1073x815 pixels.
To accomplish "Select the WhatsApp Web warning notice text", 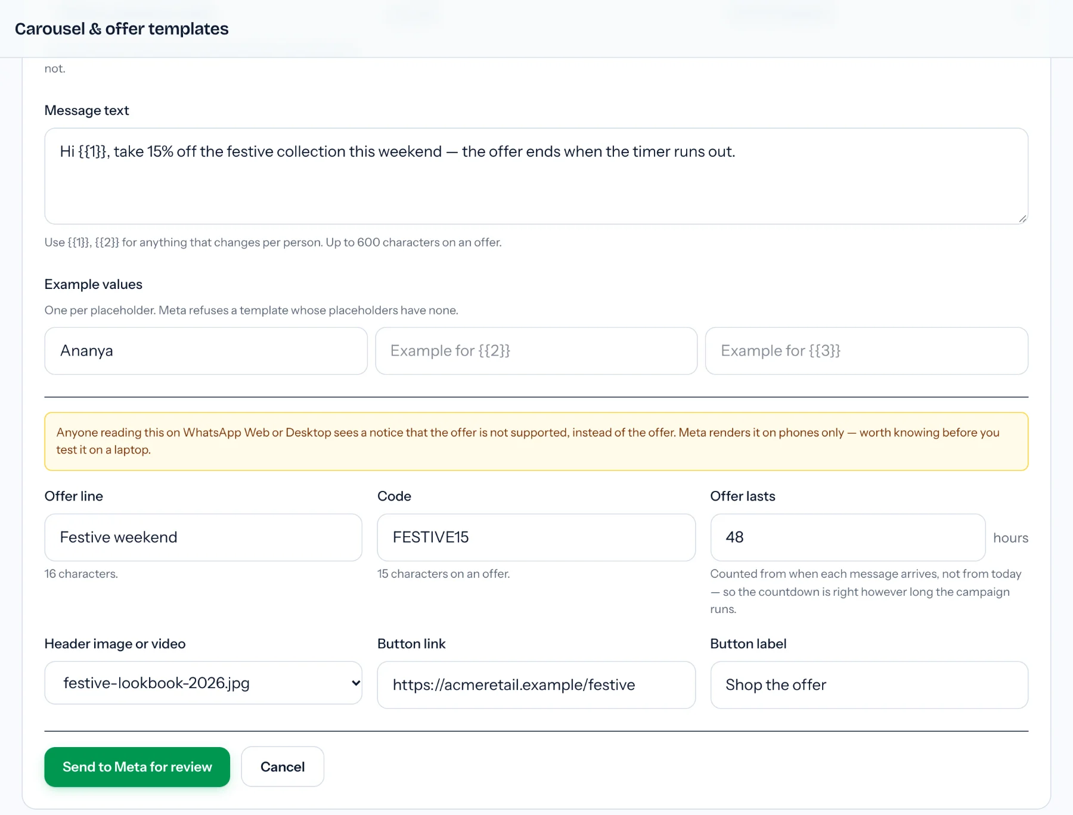I will [528, 441].
